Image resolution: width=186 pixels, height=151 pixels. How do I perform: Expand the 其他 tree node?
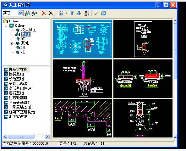point(12,43)
